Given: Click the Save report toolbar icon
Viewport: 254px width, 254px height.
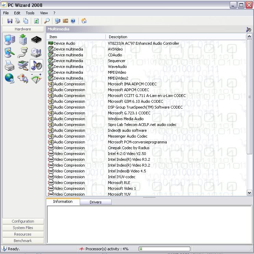Looking at the screenshot, I should click(x=10, y=21).
